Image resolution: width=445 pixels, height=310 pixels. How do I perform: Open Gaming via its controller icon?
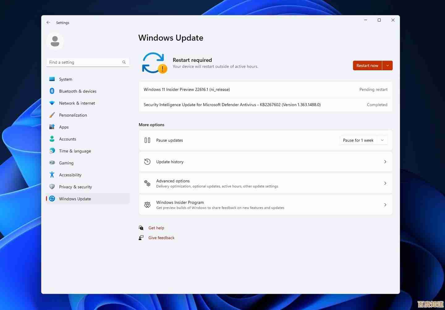(x=52, y=163)
